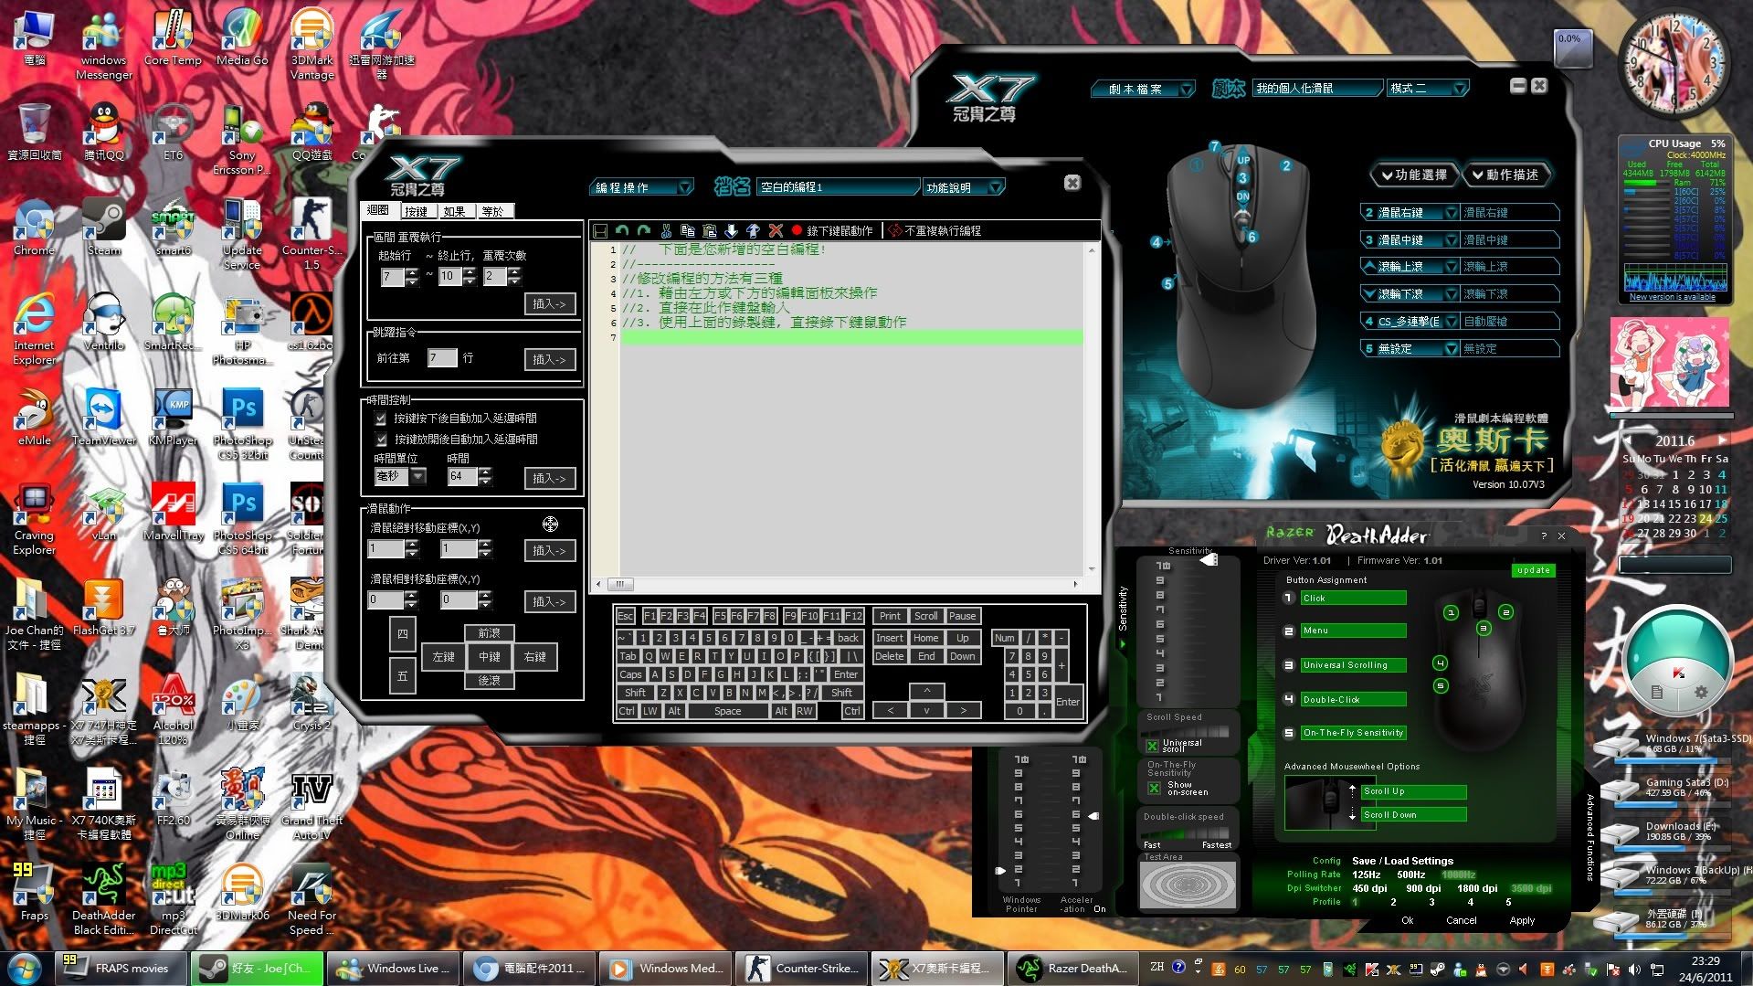Toggle the Universal scroll checkbox in Razer panel
The width and height of the screenshot is (1753, 986).
tap(1153, 746)
